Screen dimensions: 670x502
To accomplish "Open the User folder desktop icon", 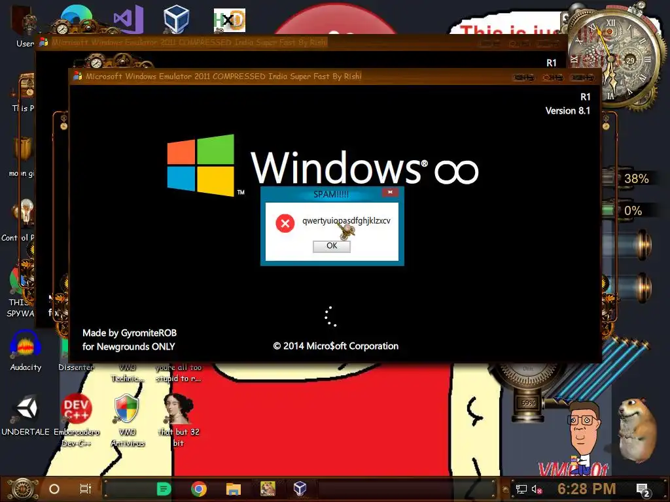I will pos(24,25).
